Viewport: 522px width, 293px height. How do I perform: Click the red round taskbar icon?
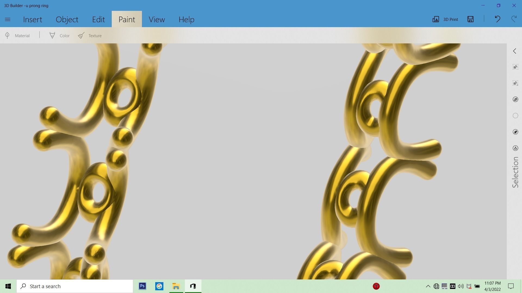pyautogui.click(x=376, y=286)
